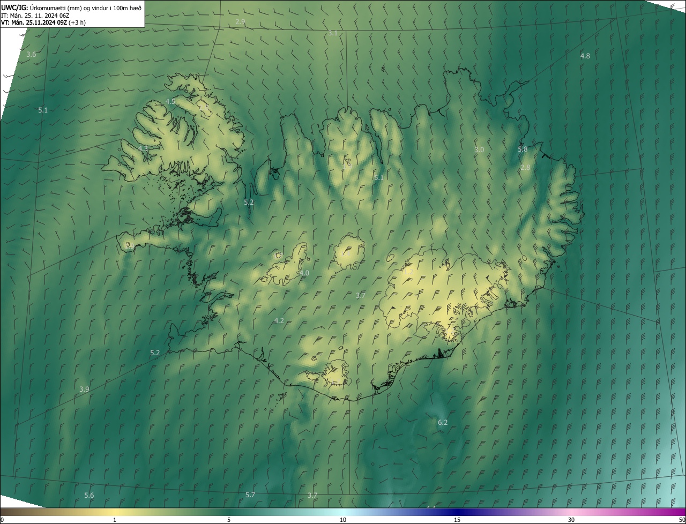Screen dimensions: 686x524
Task: Click the 5.7 value at the map's bottom
Action: pyautogui.click(x=250, y=495)
